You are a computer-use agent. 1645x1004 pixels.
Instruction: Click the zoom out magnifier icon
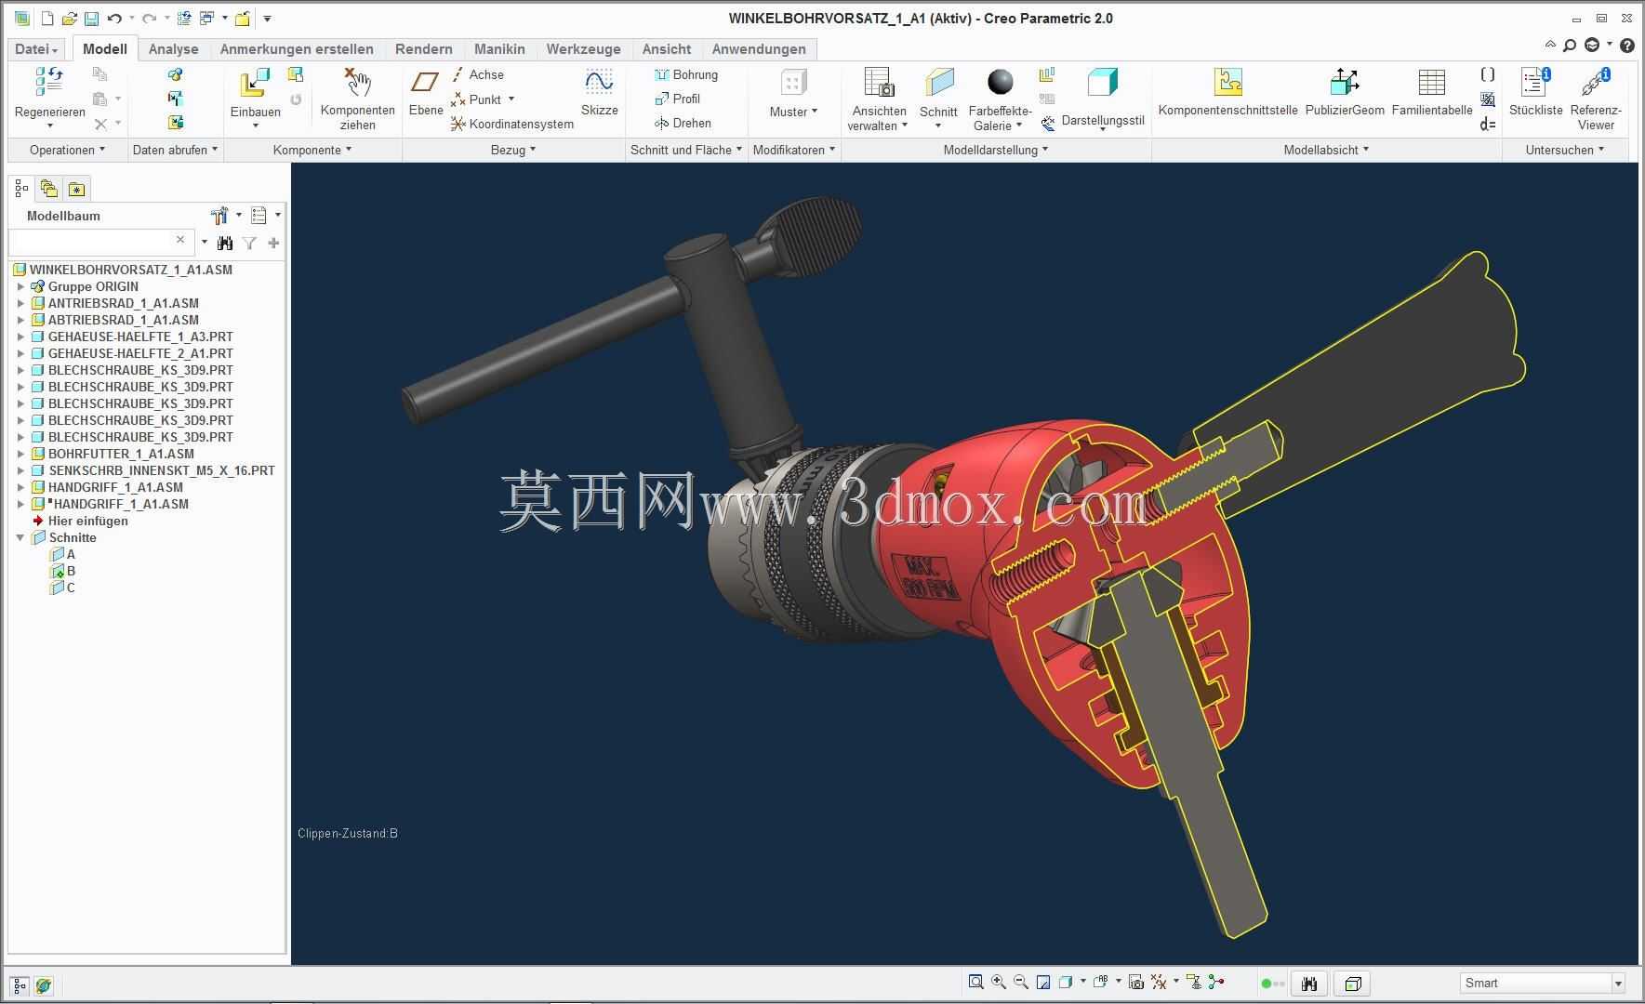[1021, 982]
